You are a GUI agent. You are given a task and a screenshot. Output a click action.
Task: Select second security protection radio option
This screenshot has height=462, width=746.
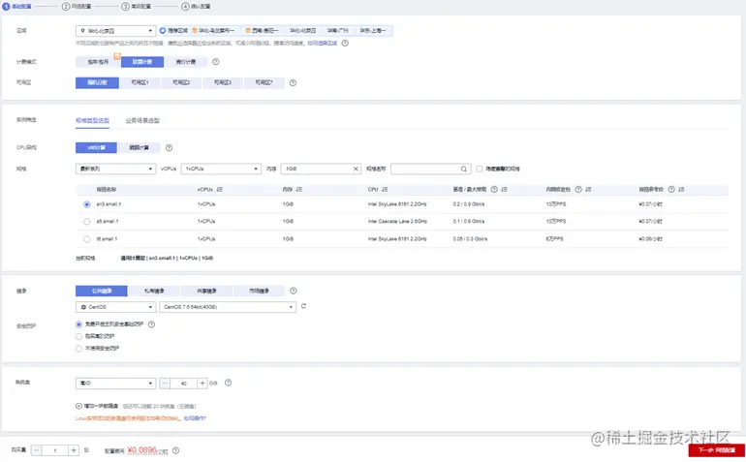click(x=79, y=336)
